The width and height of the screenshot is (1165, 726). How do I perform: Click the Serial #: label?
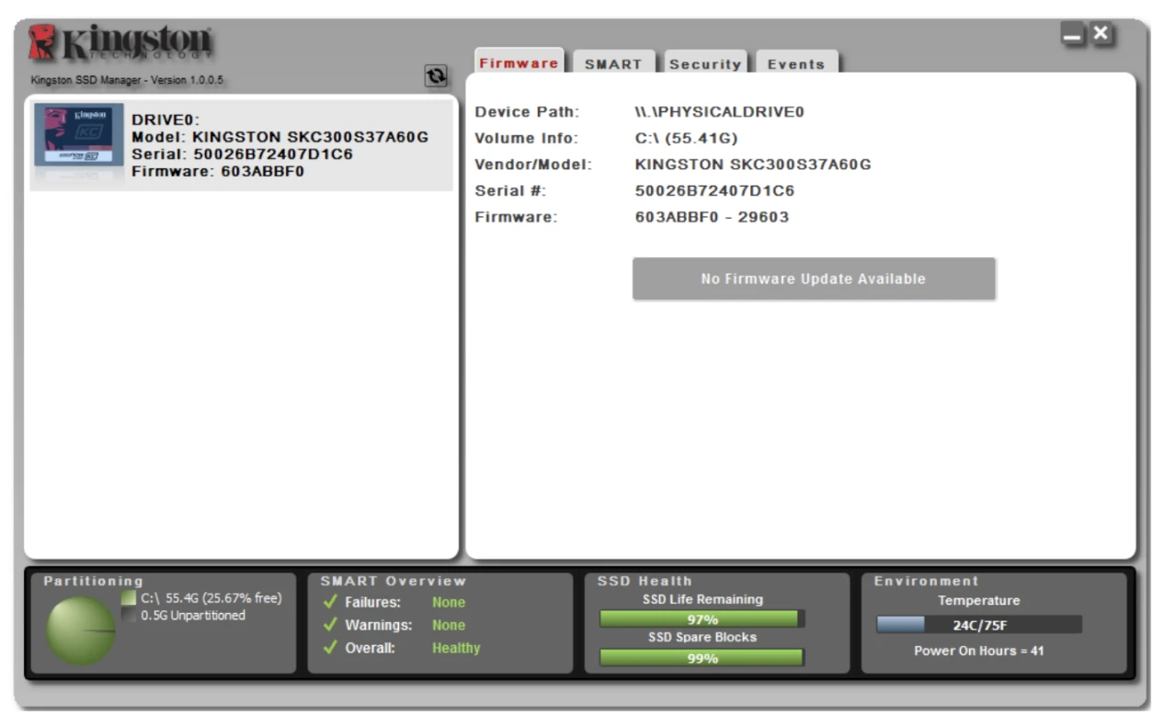[510, 191]
